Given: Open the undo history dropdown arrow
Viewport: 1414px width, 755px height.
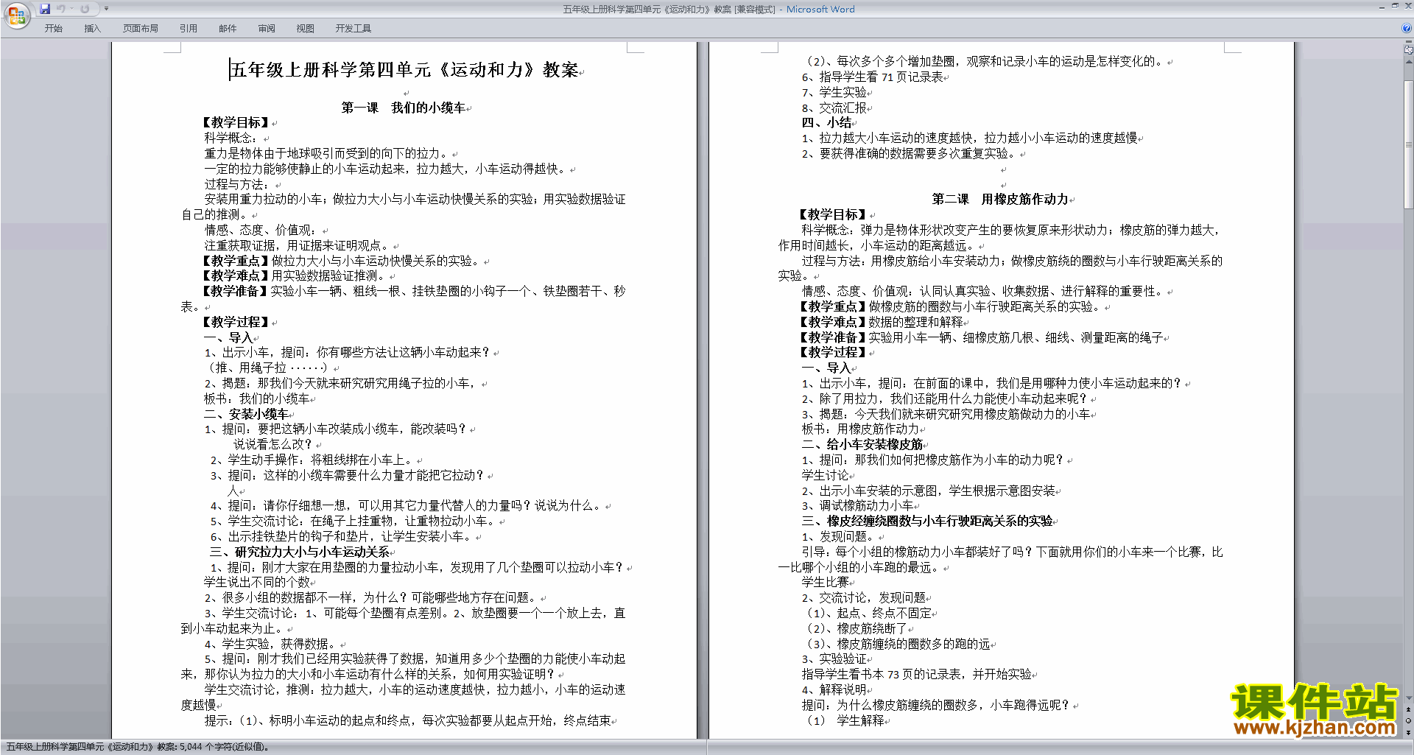Looking at the screenshot, I should [71, 9].
